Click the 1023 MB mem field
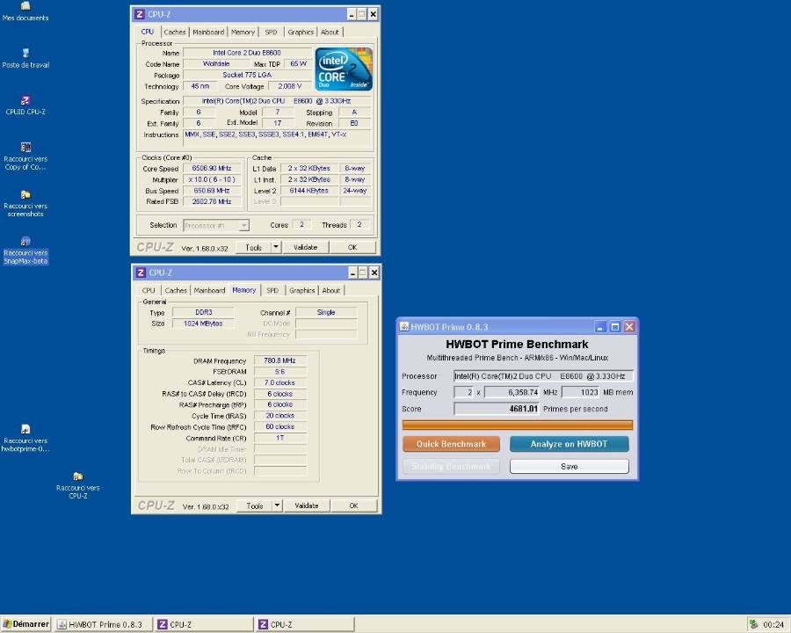The width and height of the screenshot is (791, 633). pos(581,392)
